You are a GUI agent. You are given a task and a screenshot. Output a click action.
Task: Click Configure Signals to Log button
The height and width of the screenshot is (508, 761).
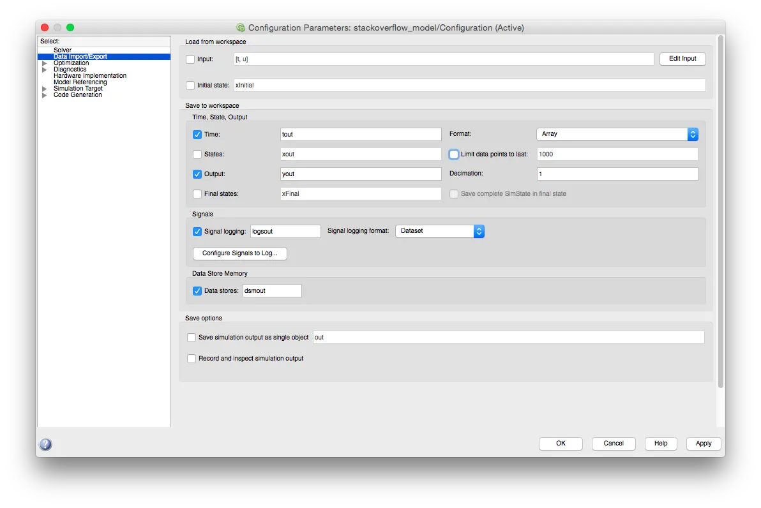[x=240, y=253]
